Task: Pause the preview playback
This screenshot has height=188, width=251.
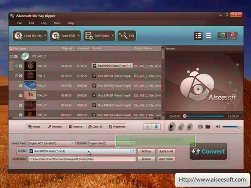Action: tap(181, 127)
